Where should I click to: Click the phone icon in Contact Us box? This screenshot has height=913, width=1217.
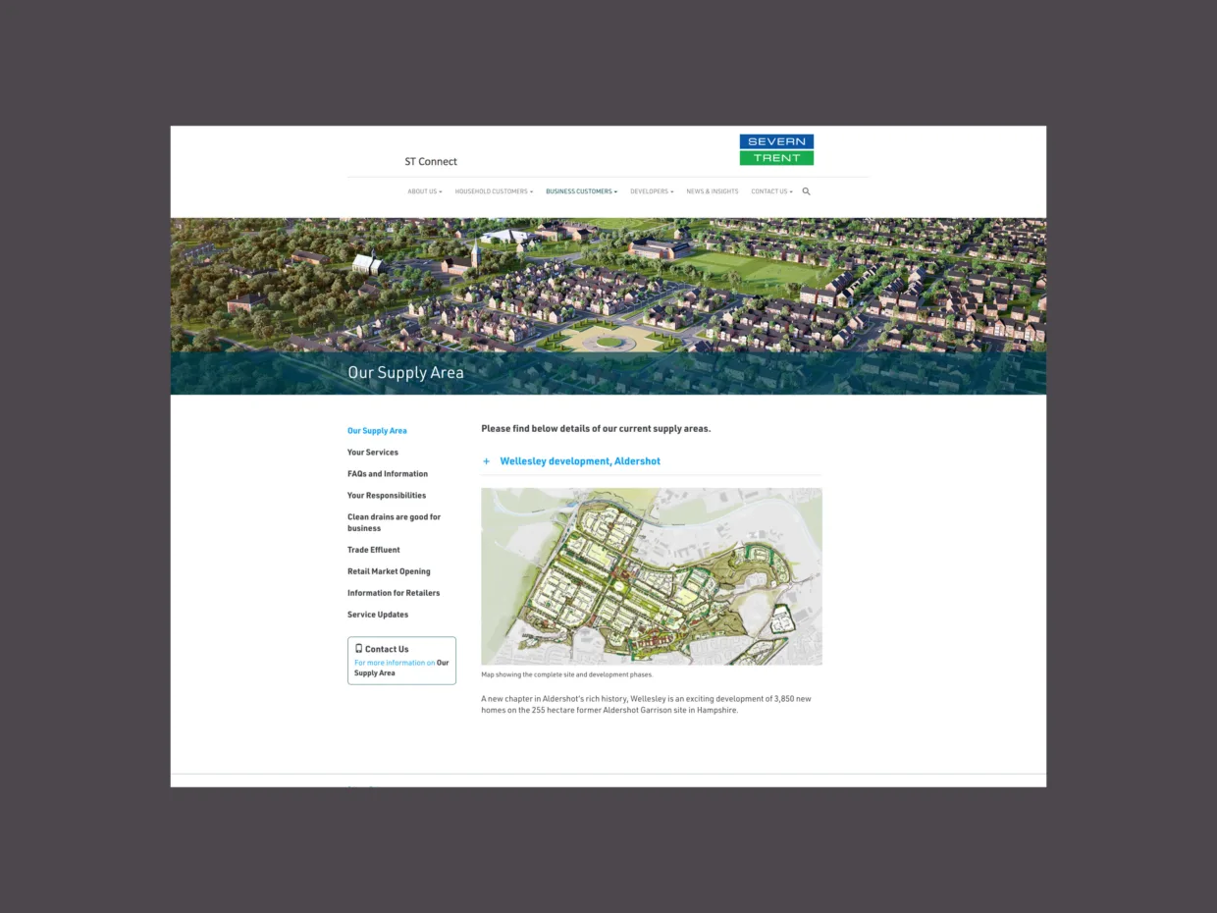tap(359, 648)
